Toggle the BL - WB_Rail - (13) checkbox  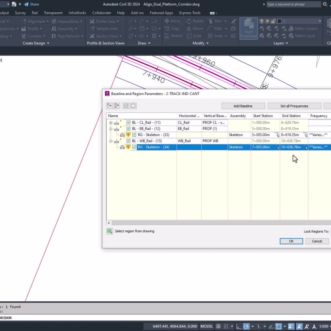[x=128, y=141]
